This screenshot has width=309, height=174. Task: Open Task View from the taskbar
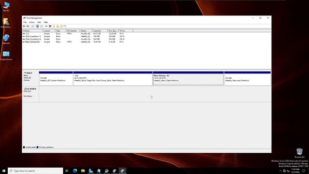click(67, 171)
